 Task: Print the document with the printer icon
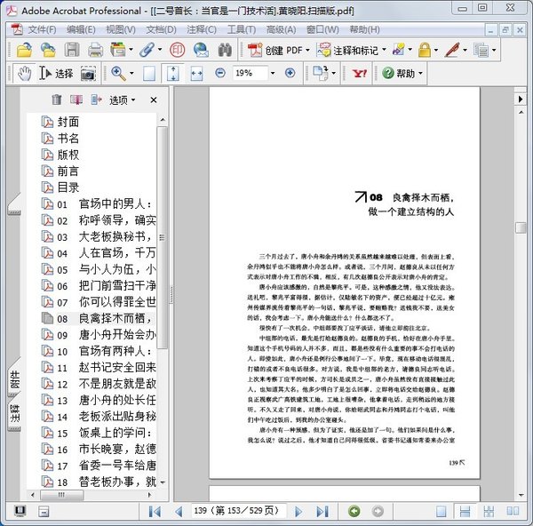(x=96, y=51)
